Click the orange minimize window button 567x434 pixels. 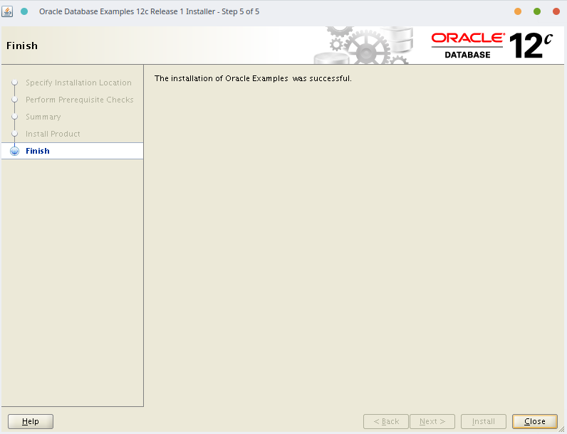[x=518, y=11]
